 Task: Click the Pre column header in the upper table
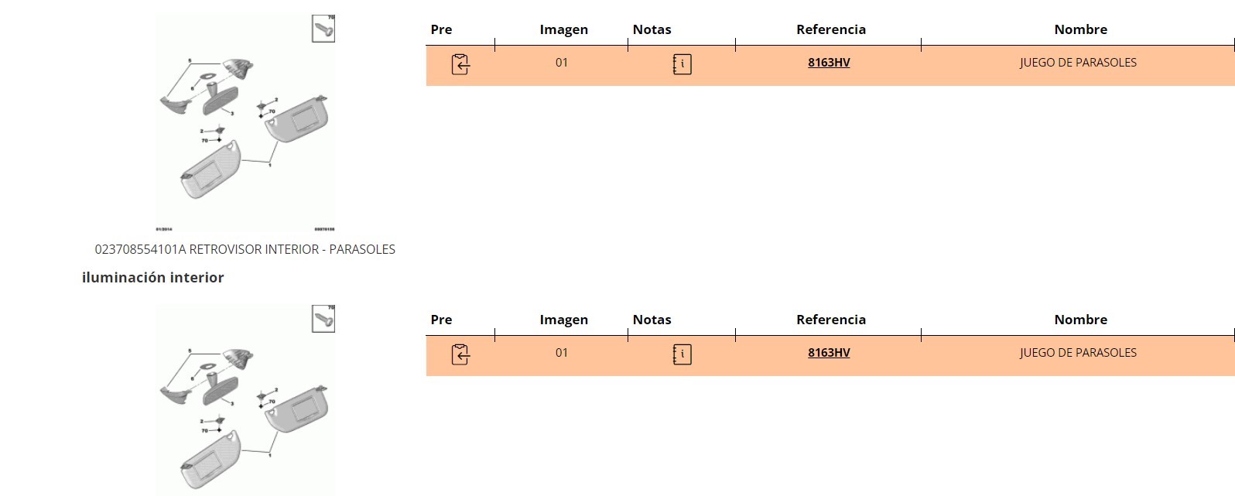(441, 29)
